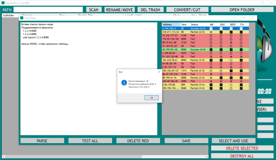Click the DISC timeout clock for 69.48.201.94
This screenshot has width=276, height=160.
point(221,64)
